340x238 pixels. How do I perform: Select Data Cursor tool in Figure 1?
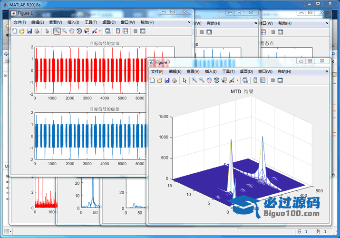[86, 31]
